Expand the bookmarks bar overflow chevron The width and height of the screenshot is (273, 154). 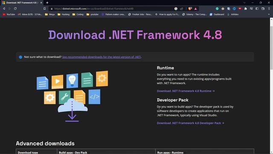pyautogui.click(x=269, y=14)
